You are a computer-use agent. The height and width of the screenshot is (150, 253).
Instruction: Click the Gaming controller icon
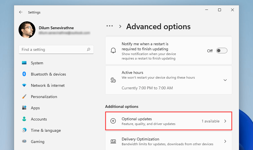tap(24, 142)
